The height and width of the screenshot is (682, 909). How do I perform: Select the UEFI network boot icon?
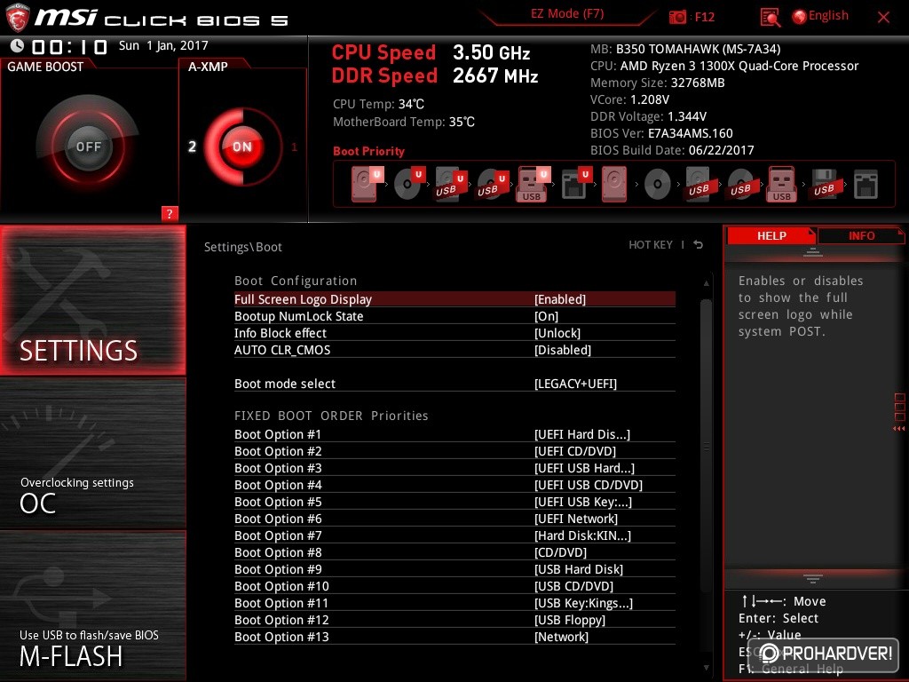pyautogui.click(x=575, y=184)
